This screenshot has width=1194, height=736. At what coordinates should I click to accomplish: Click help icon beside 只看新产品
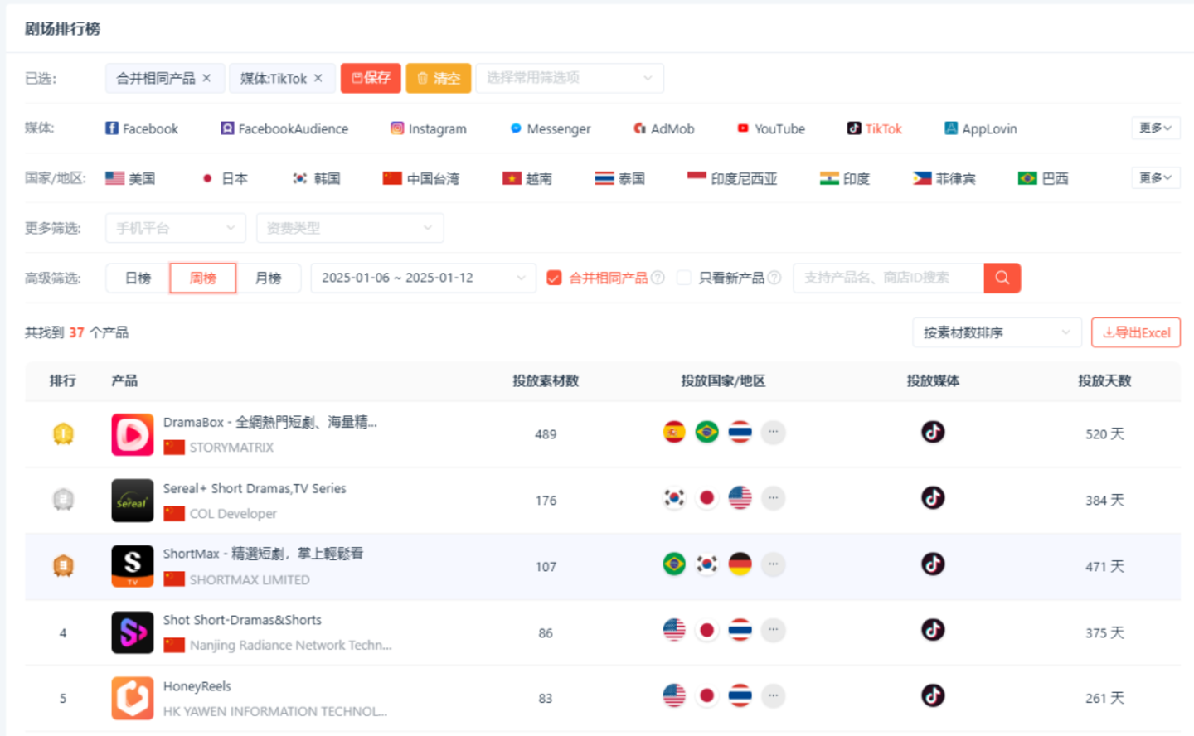pyautogui.click(x=774, y=278)
